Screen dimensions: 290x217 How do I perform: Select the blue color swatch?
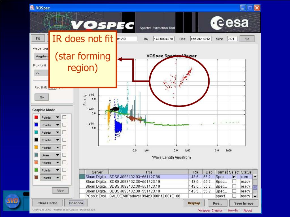click(x=36, y=125)
